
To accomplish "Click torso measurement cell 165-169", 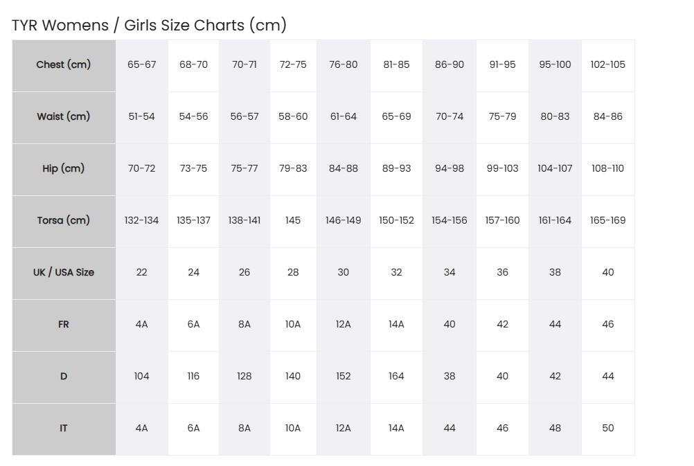I will point(607,222).
